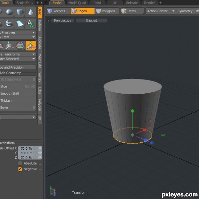
Task: Click the Scale Offset X slider arrows
Action: point(40,148)
